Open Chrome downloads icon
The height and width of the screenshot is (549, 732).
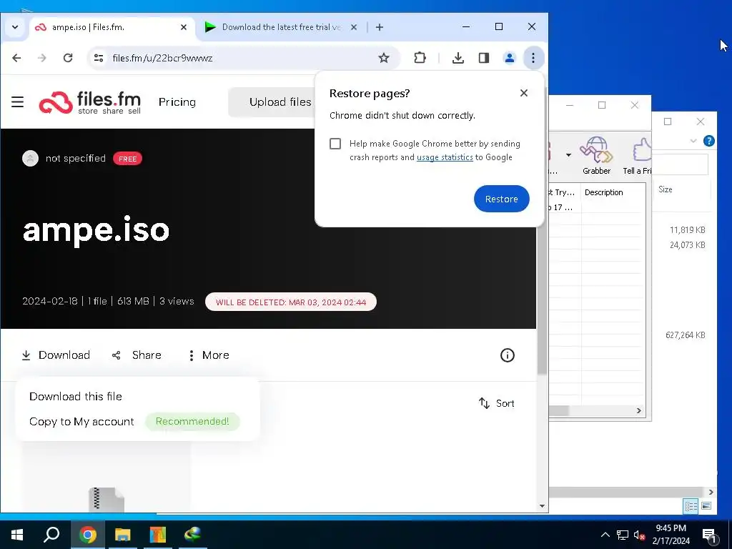458,58
